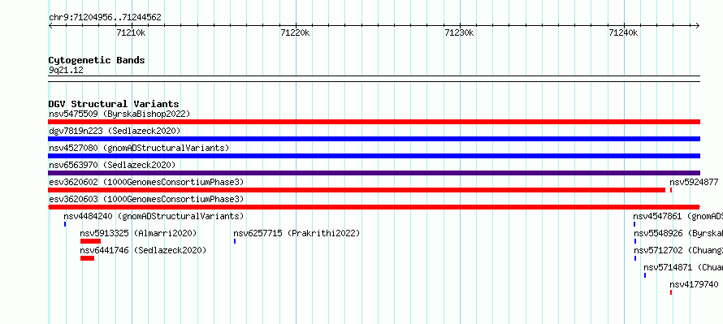Select the small blue nsv6257715 marker
Screen dimensions: 723x324
tap(235, 241)
